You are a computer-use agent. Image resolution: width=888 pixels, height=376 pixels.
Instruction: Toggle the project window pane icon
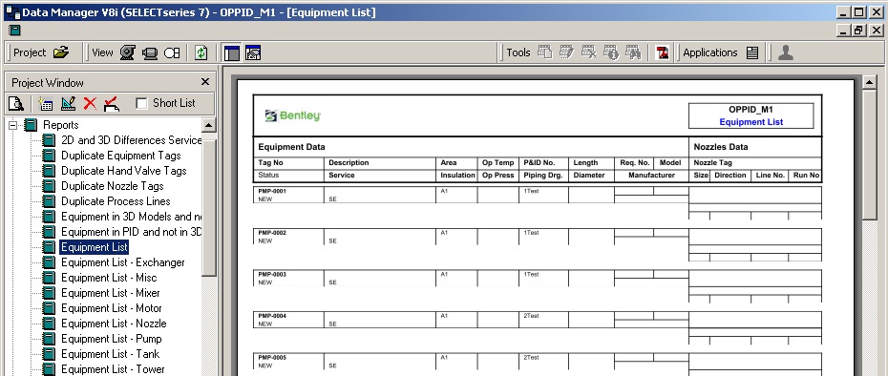[x=232, y=52]
